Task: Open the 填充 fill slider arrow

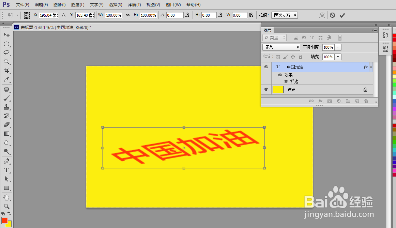Action: [338, 57]
